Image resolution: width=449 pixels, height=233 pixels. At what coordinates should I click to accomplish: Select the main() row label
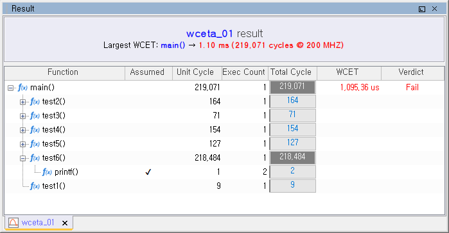click(42, 88)
